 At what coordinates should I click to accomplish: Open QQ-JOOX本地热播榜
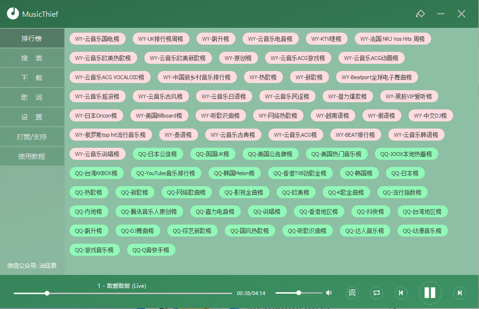(406, 154)
